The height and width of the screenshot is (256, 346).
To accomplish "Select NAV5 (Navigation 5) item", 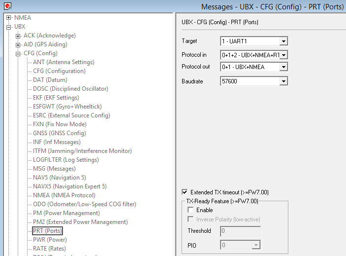I will coord(59,178).
